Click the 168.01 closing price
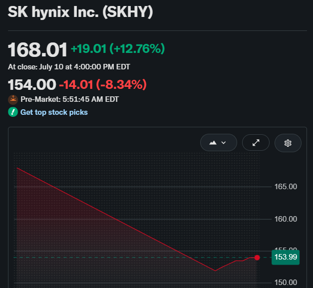The width and height of the screenshot is (313, 288). tap(37, 49)
